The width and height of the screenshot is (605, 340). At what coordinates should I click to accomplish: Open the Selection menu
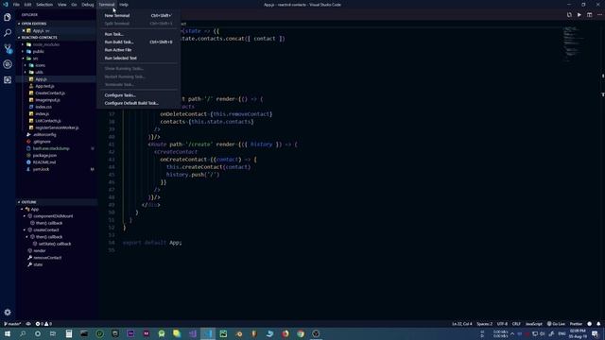[44, 5]
